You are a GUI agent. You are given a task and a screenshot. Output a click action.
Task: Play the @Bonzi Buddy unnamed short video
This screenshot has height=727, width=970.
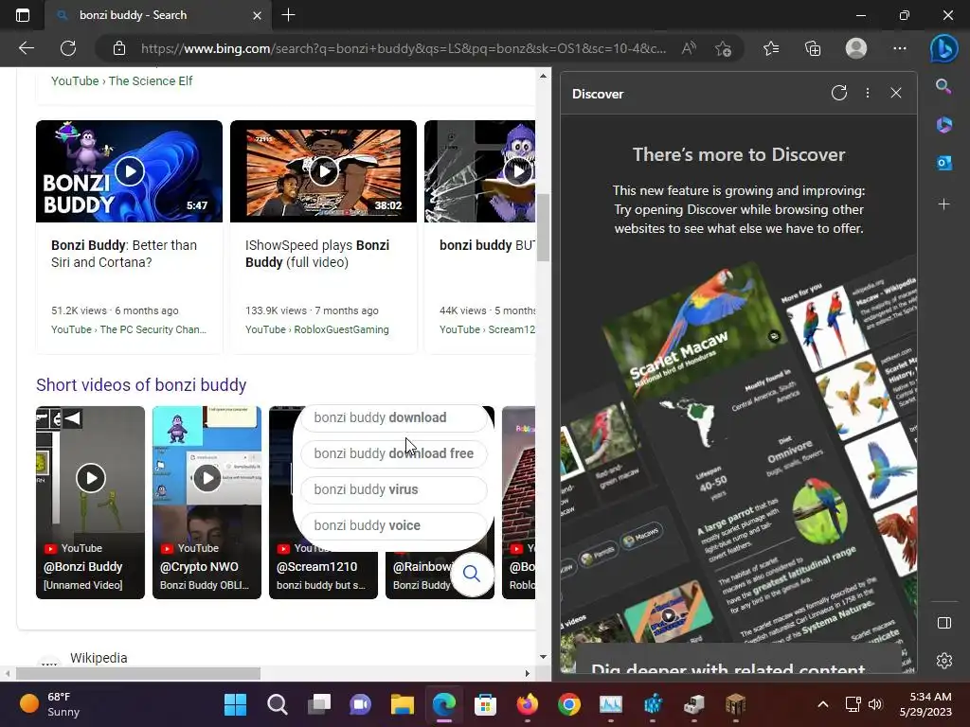pos(90,478)
